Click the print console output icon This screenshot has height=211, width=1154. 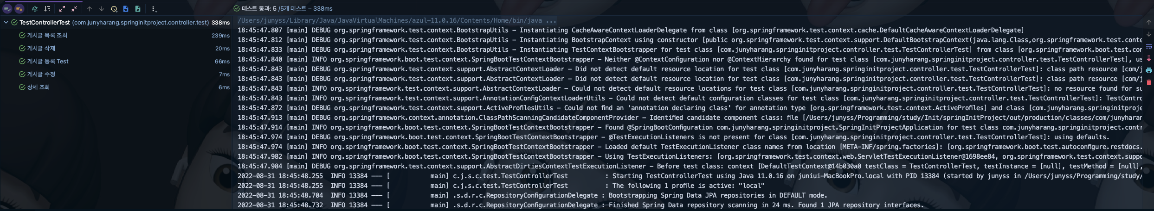click(1149, 70)
